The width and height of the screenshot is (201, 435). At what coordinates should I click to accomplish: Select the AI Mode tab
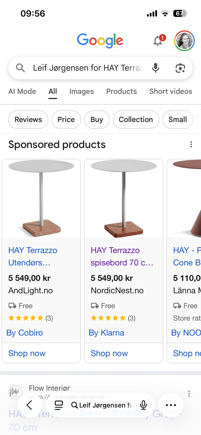tap(22, 91)
